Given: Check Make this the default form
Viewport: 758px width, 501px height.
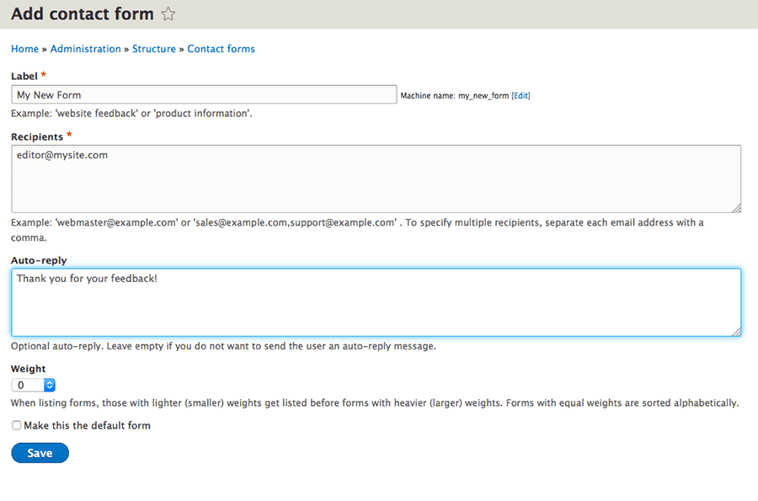Looking at the screenshot, I should click(17, 425).
